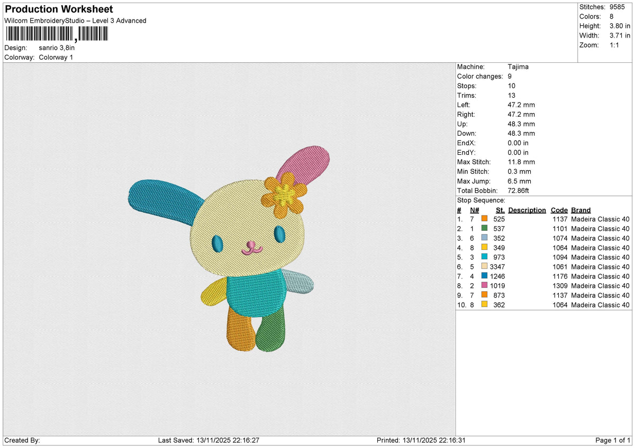Click thread code '1094' in row 5
Screen dimensions: 635x448
[x=560, y=257]
